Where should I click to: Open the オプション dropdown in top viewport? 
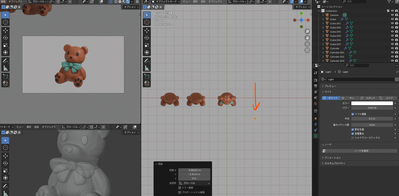[x=302, y=7]
